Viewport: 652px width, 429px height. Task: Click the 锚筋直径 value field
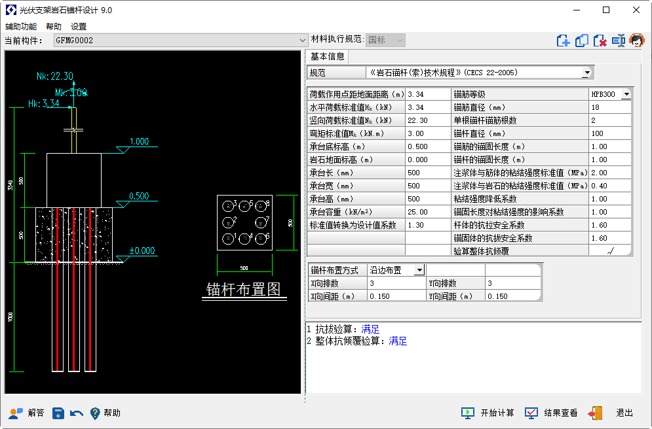pos(609,107)
